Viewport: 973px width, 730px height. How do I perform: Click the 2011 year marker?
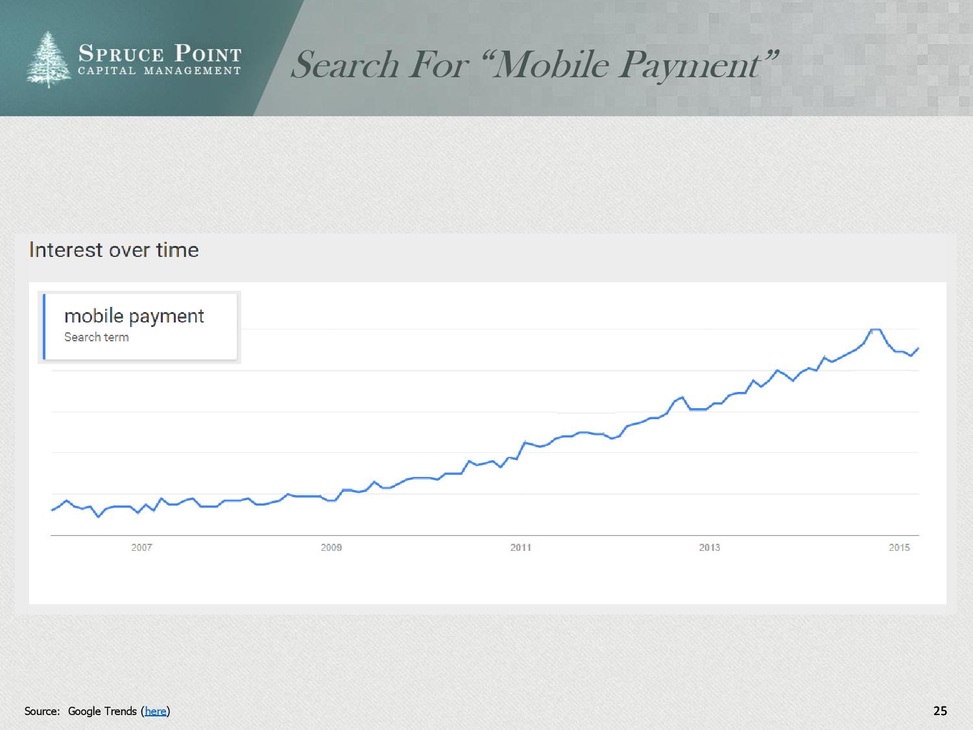[520, 548]
